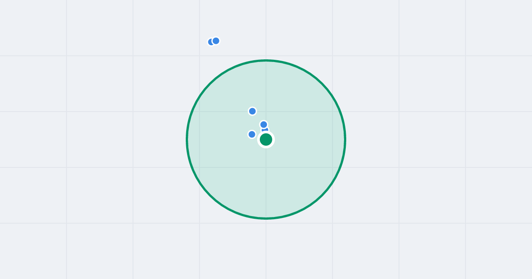
Task: Click empty map background at far left
Action: (33, 139)
